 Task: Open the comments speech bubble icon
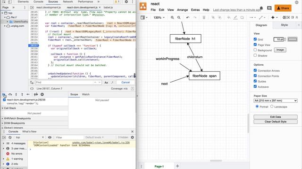(269, 8)
